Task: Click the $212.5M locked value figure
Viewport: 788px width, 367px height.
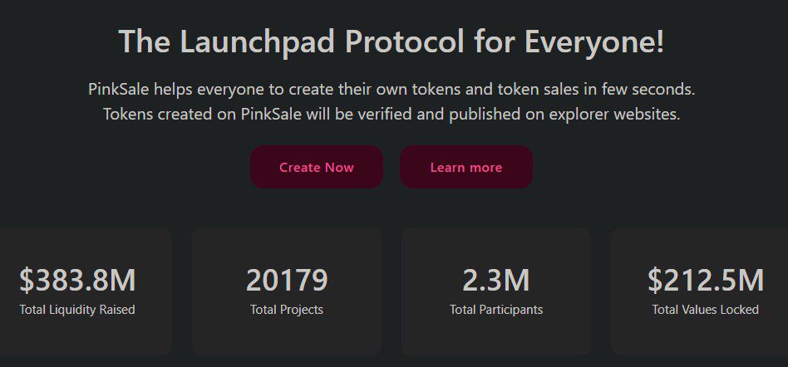Action: [706, 281]
